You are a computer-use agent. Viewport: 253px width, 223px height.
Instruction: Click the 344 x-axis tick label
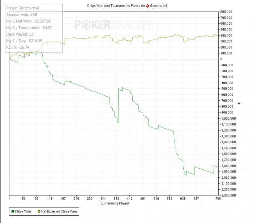(x=103, y=199)
